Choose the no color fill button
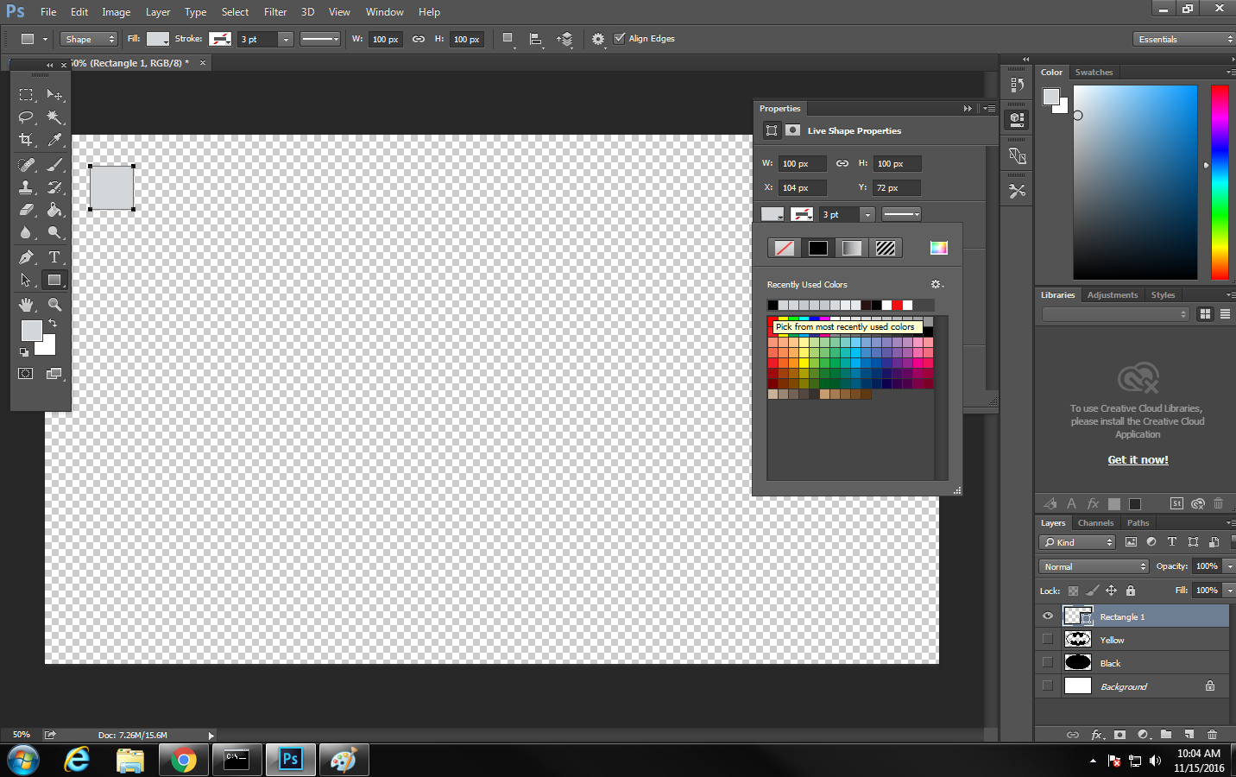Screen dimensions: 1236x777 click(x=784, y=248)
